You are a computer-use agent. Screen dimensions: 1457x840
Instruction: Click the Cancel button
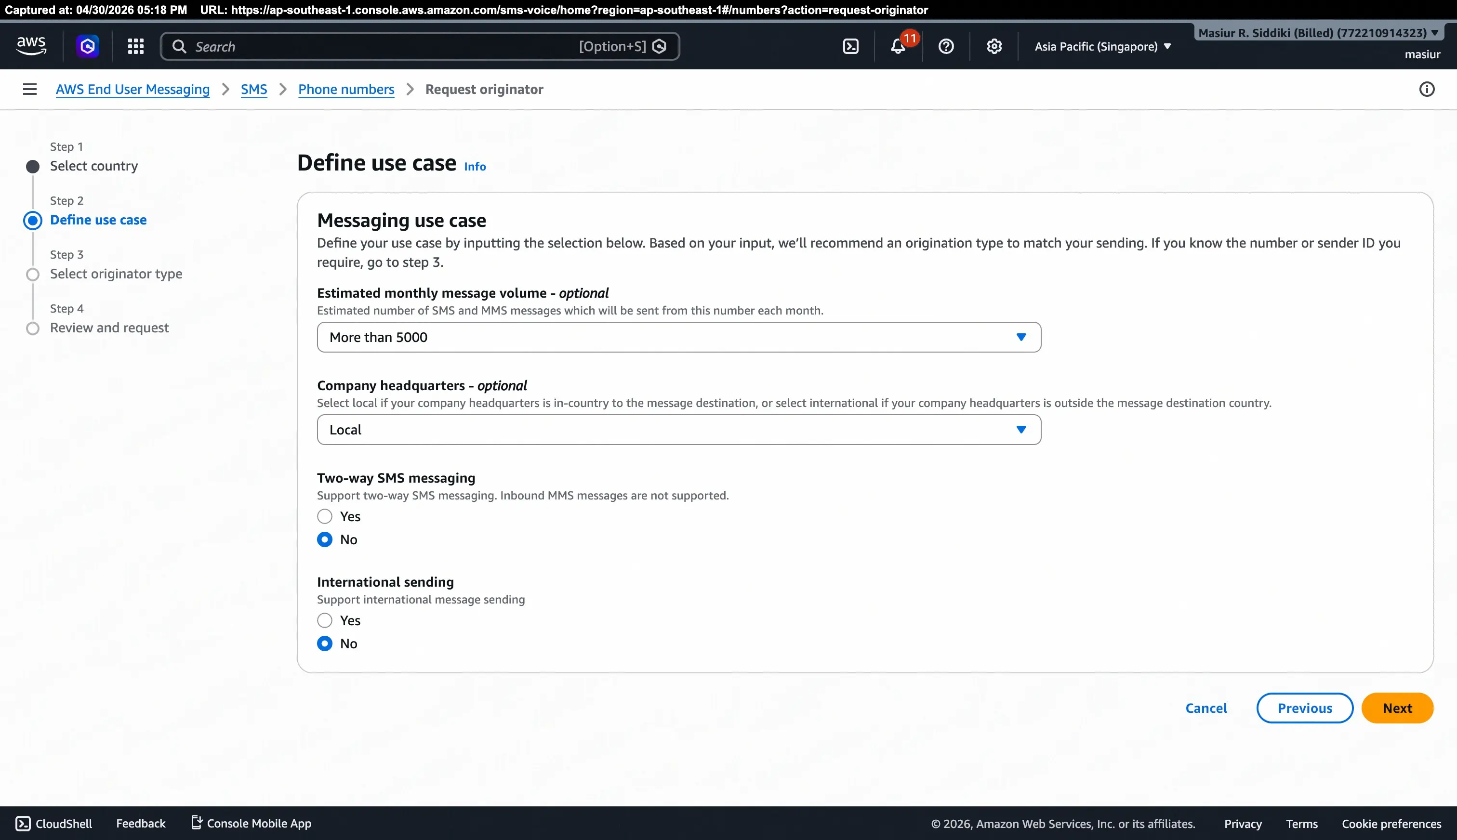click(x=1206, y=708)
